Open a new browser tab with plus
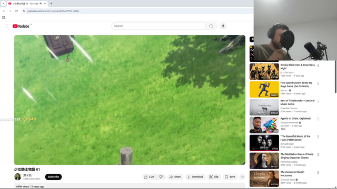Image resolution: width=337 pixels, height=189 pixels. pyautogui.click(x=51, y=4)
